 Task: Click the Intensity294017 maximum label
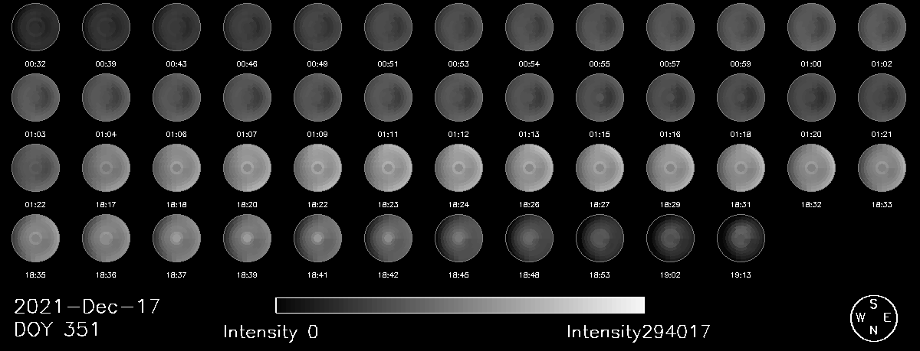pos(639,332)
